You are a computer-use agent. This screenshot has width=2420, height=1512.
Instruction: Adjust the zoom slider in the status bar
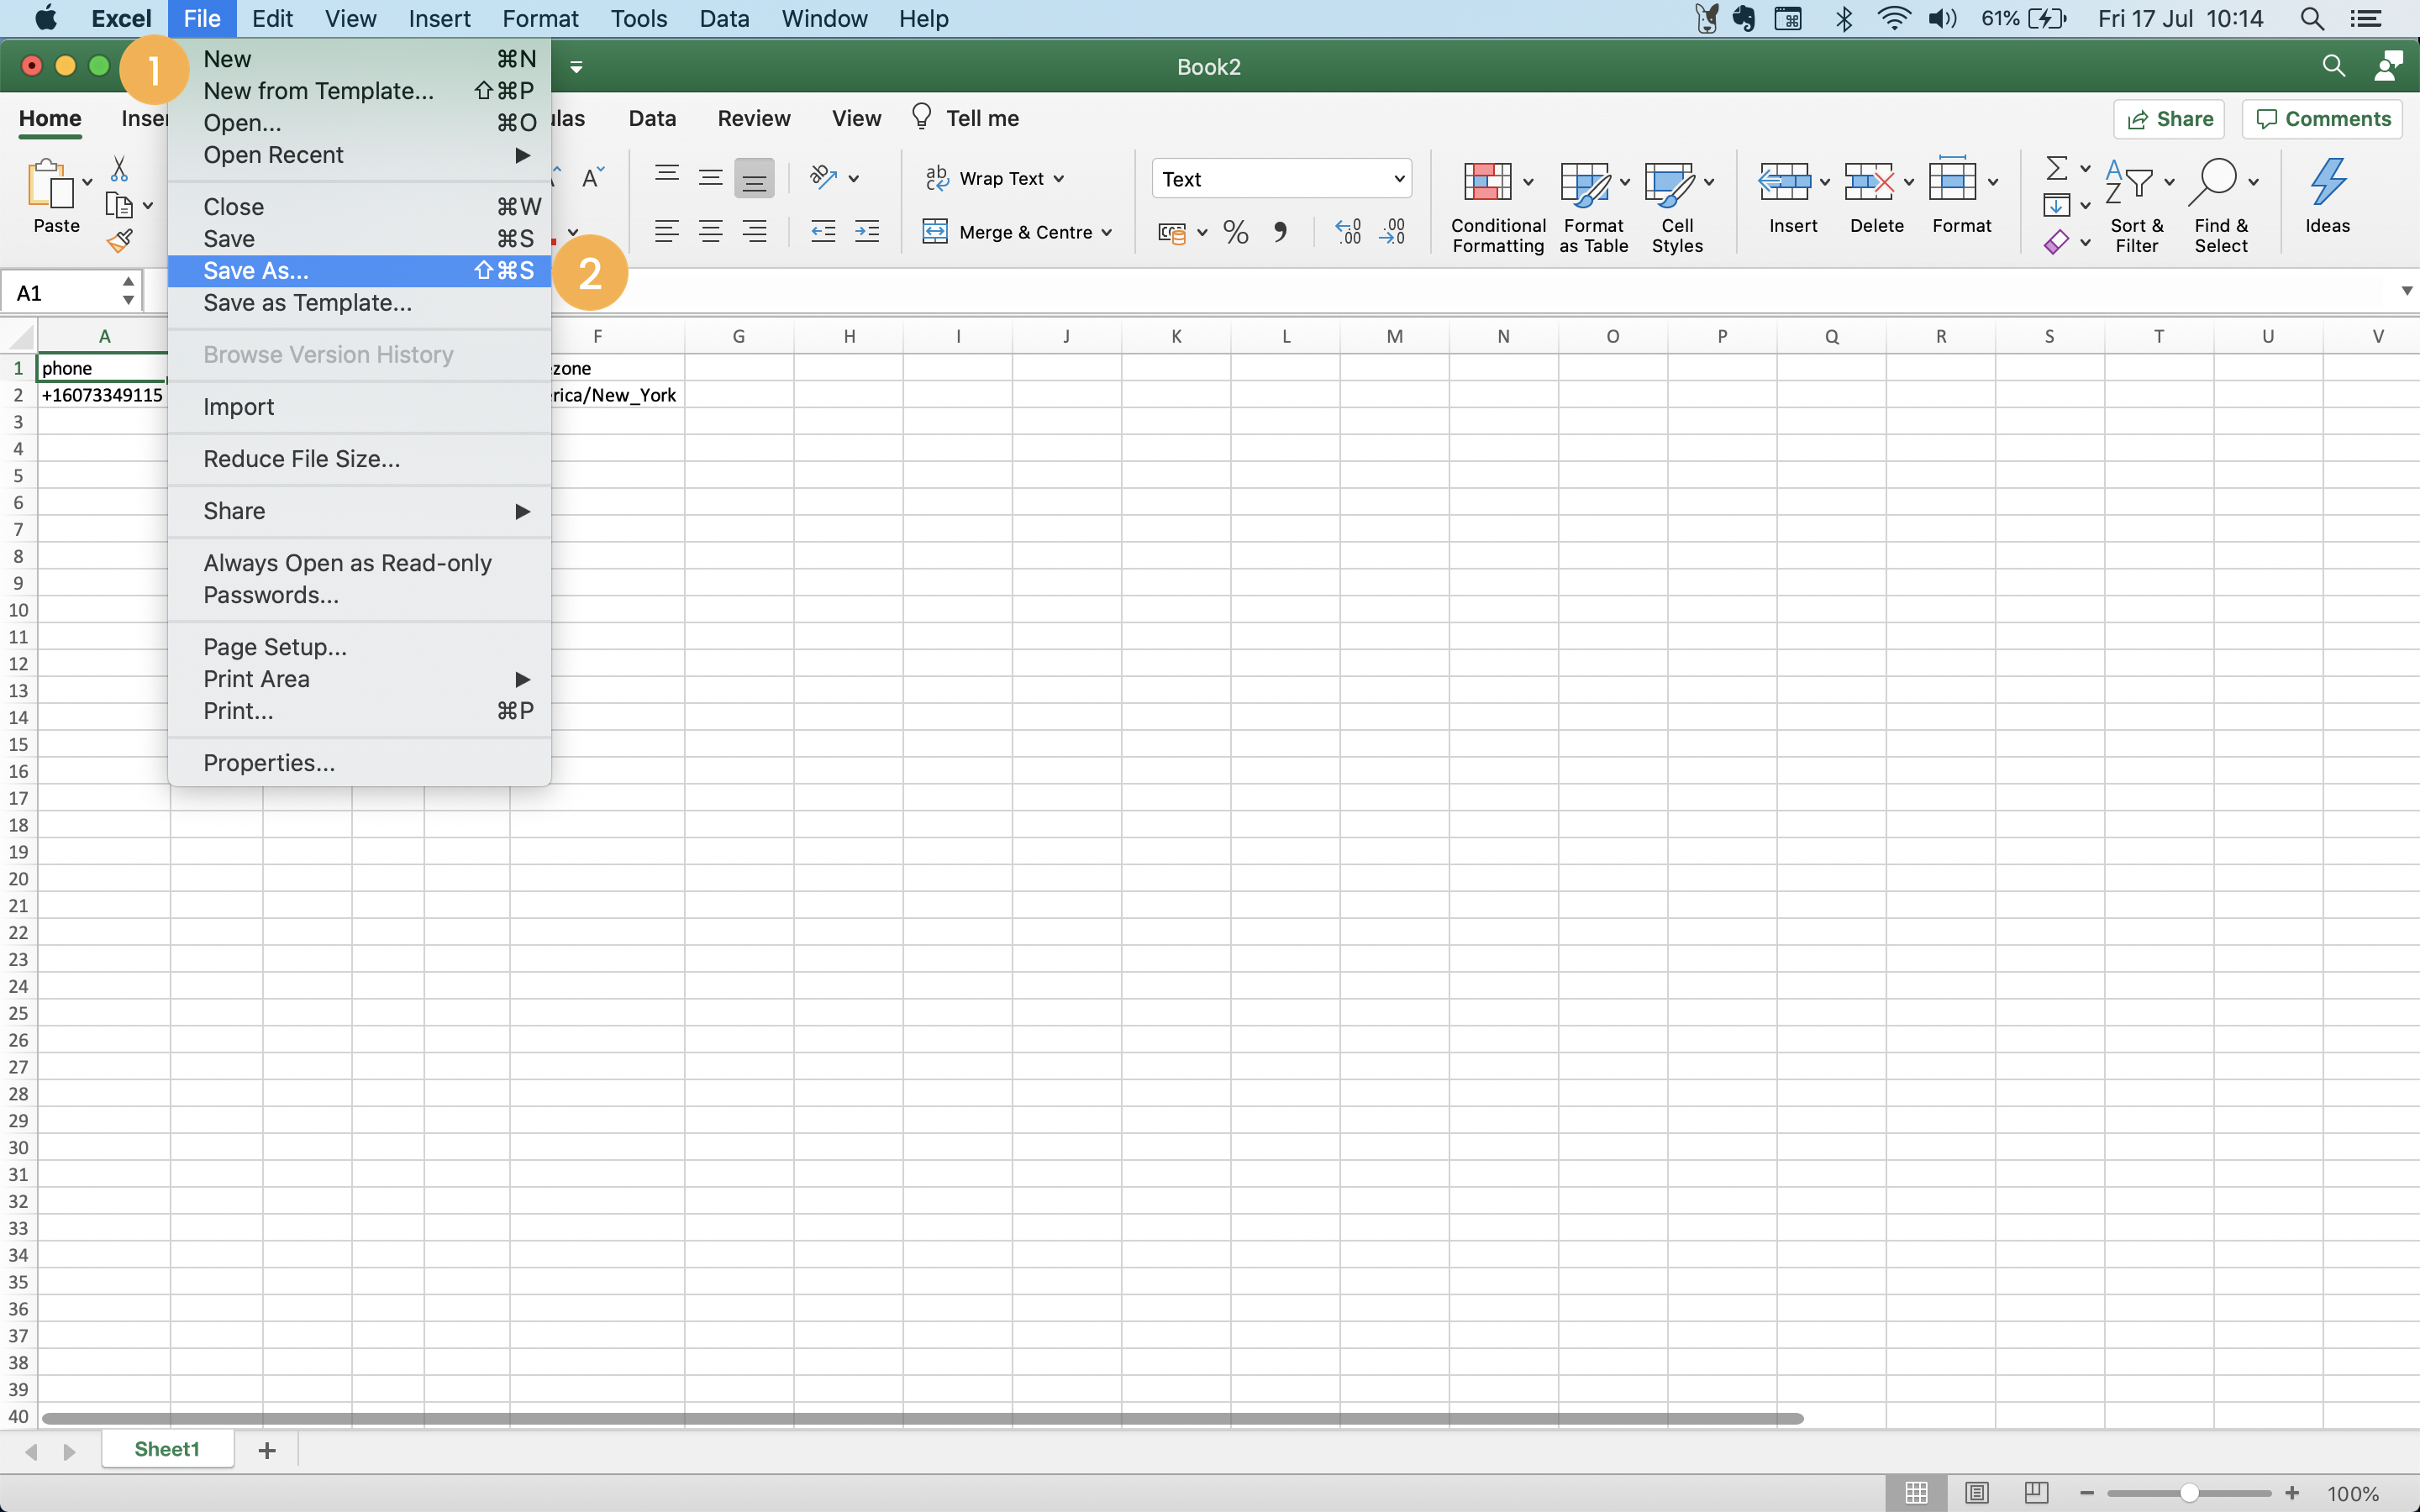pos(2190,1492)
